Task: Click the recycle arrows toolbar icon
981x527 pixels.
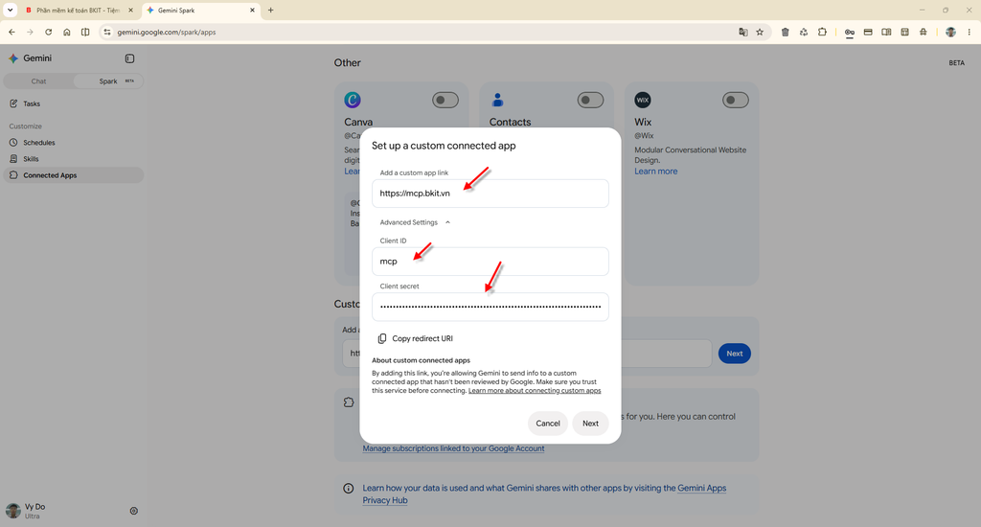Action: point(804,32)
